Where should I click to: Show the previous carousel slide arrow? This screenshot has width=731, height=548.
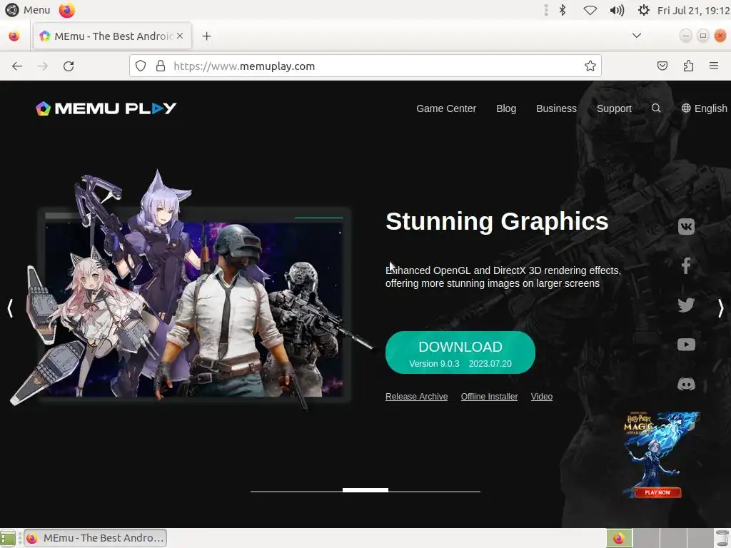[x=10, y=308]
